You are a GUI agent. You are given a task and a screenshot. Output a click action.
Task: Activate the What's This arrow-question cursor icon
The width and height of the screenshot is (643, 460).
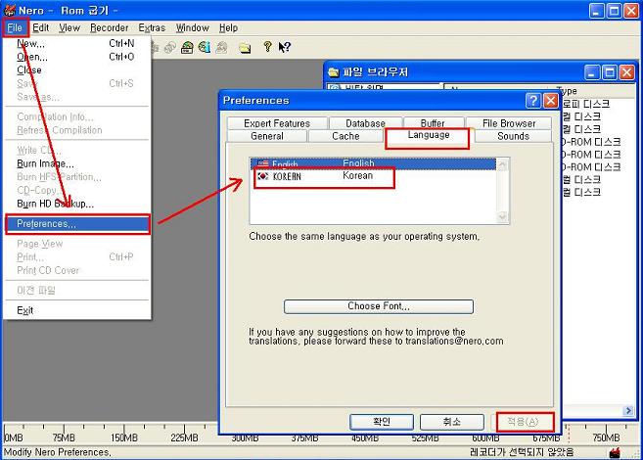point(284,48)
